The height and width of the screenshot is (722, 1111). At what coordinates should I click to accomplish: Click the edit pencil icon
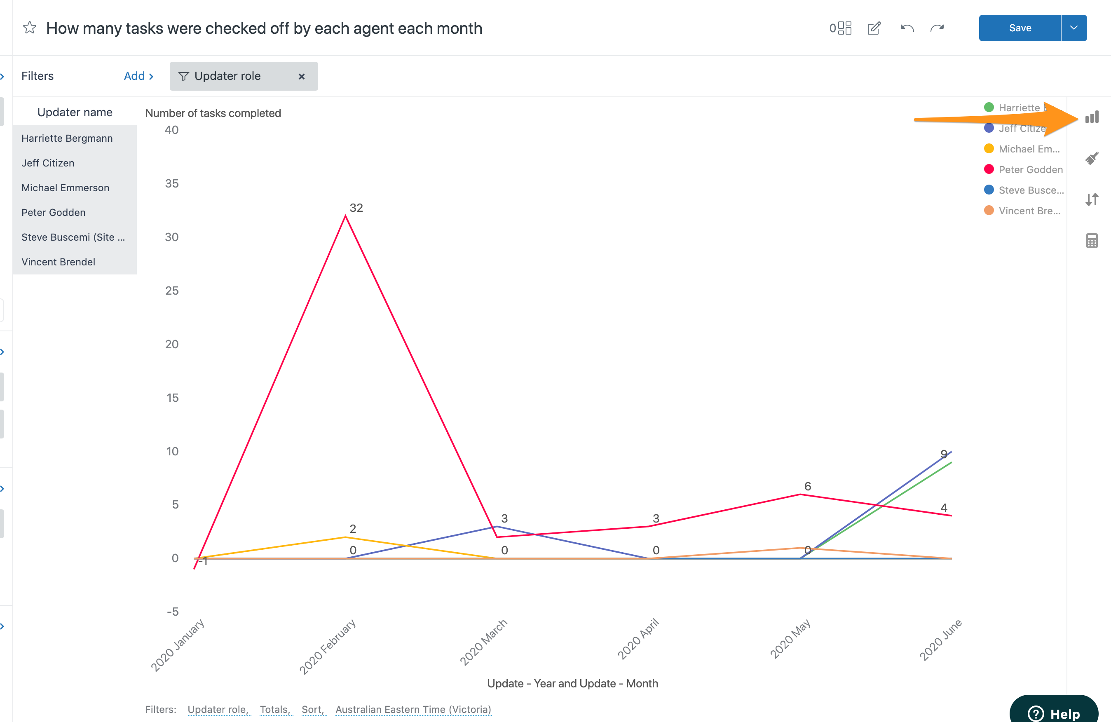click(874, 28)
